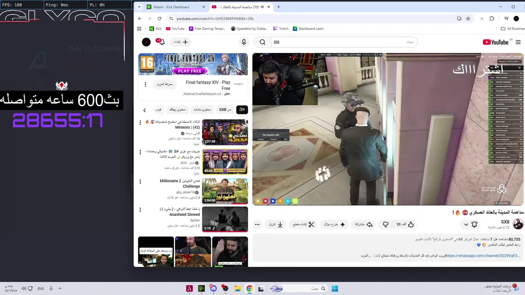Viewport: 525px width, 295px height.
Task: Open the YouTube hamburger guide menu
Action: click(x=518, y=42)
